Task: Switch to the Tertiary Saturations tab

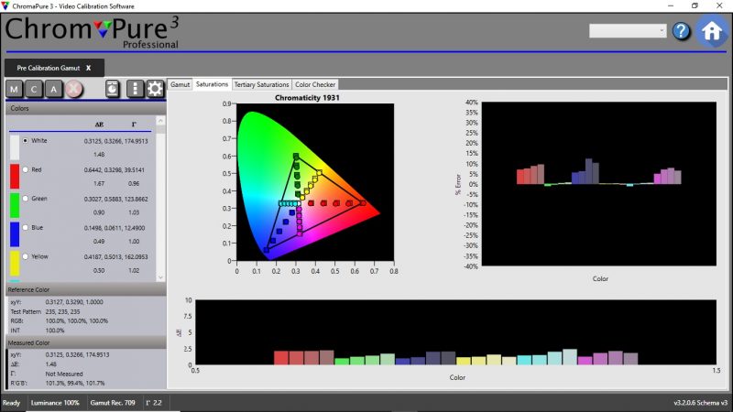Action: tap(261, 84)
